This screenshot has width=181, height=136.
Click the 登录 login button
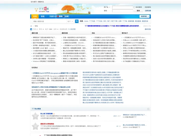pos(138,11)
